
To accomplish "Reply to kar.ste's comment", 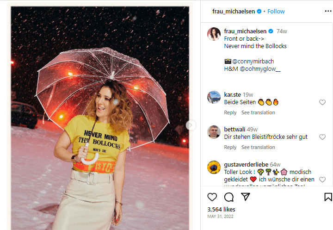I will 230,112.
